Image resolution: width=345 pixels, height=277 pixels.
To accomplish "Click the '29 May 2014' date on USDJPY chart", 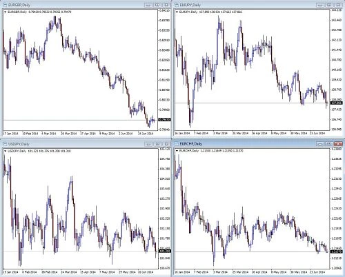I will click(x=126, y=272).
